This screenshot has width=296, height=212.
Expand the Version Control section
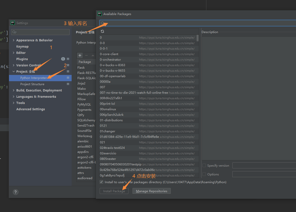[x=14, y=65]
